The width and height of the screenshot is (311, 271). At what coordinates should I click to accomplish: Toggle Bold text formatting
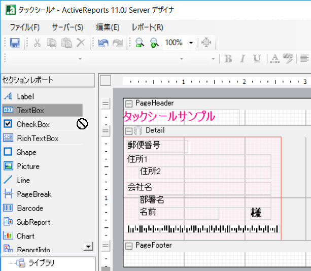click(228, 58)
